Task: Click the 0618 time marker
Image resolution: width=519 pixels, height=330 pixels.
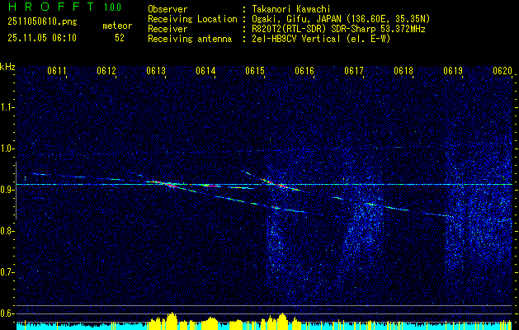Action: (403, 71)
